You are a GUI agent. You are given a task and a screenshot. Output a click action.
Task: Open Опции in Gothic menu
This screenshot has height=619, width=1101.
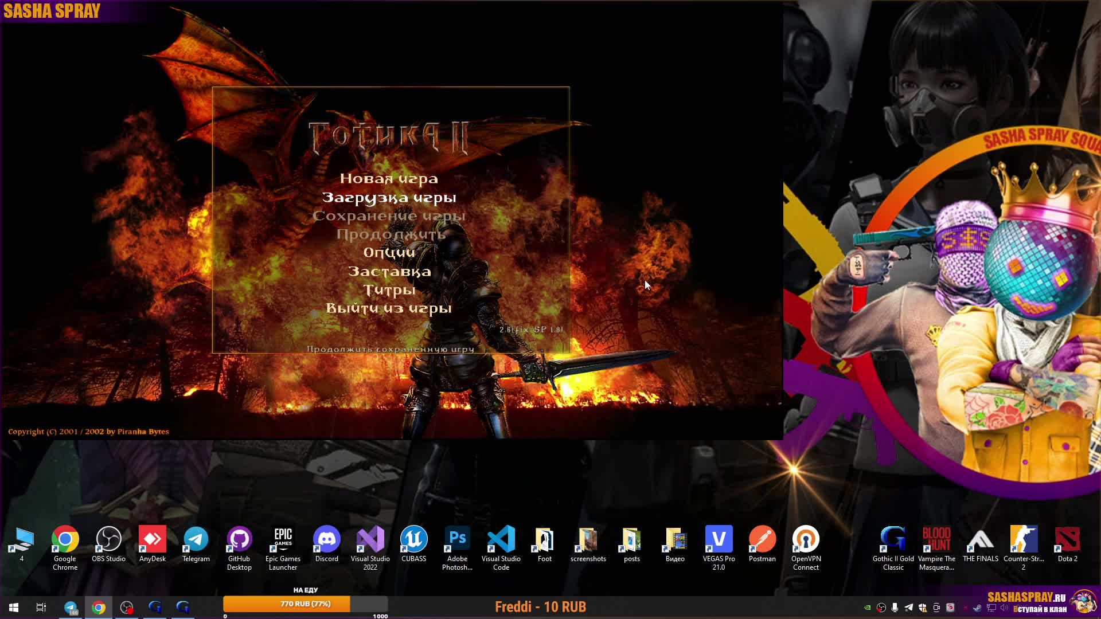click(389, 253)
